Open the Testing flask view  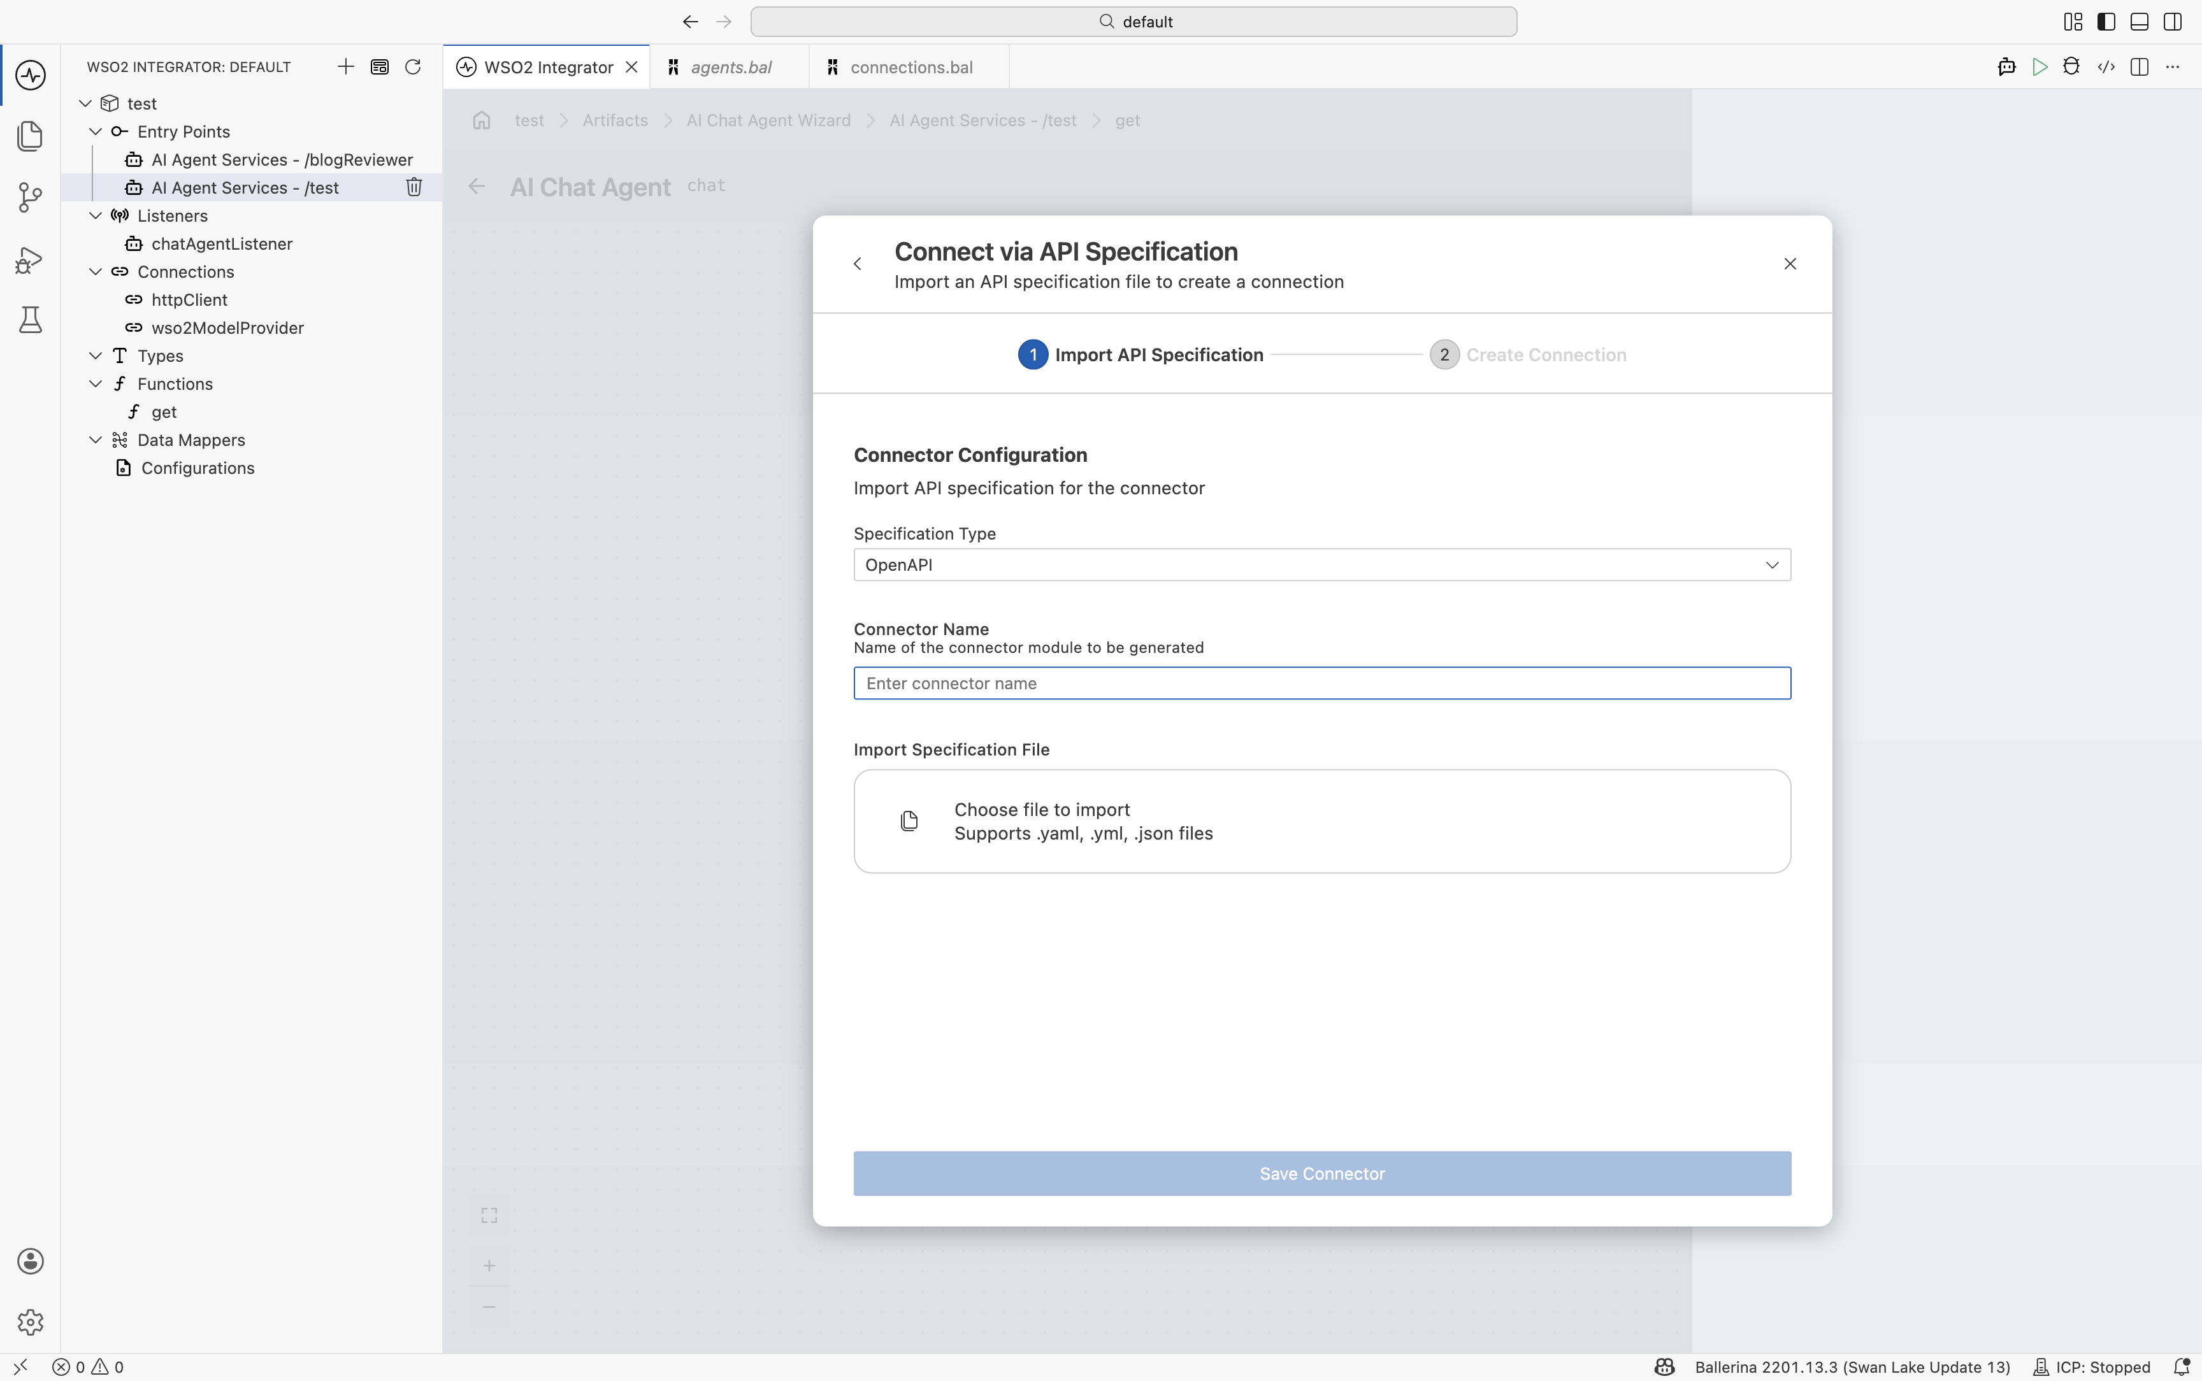pyautogui.click(x=30, y=320)
